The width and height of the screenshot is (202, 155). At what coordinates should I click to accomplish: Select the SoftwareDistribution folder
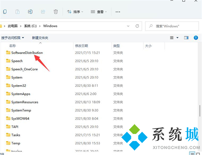pos(27,53)
